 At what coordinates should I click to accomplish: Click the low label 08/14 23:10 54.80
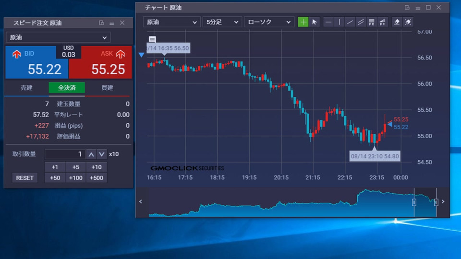click(x=375, y=156)
